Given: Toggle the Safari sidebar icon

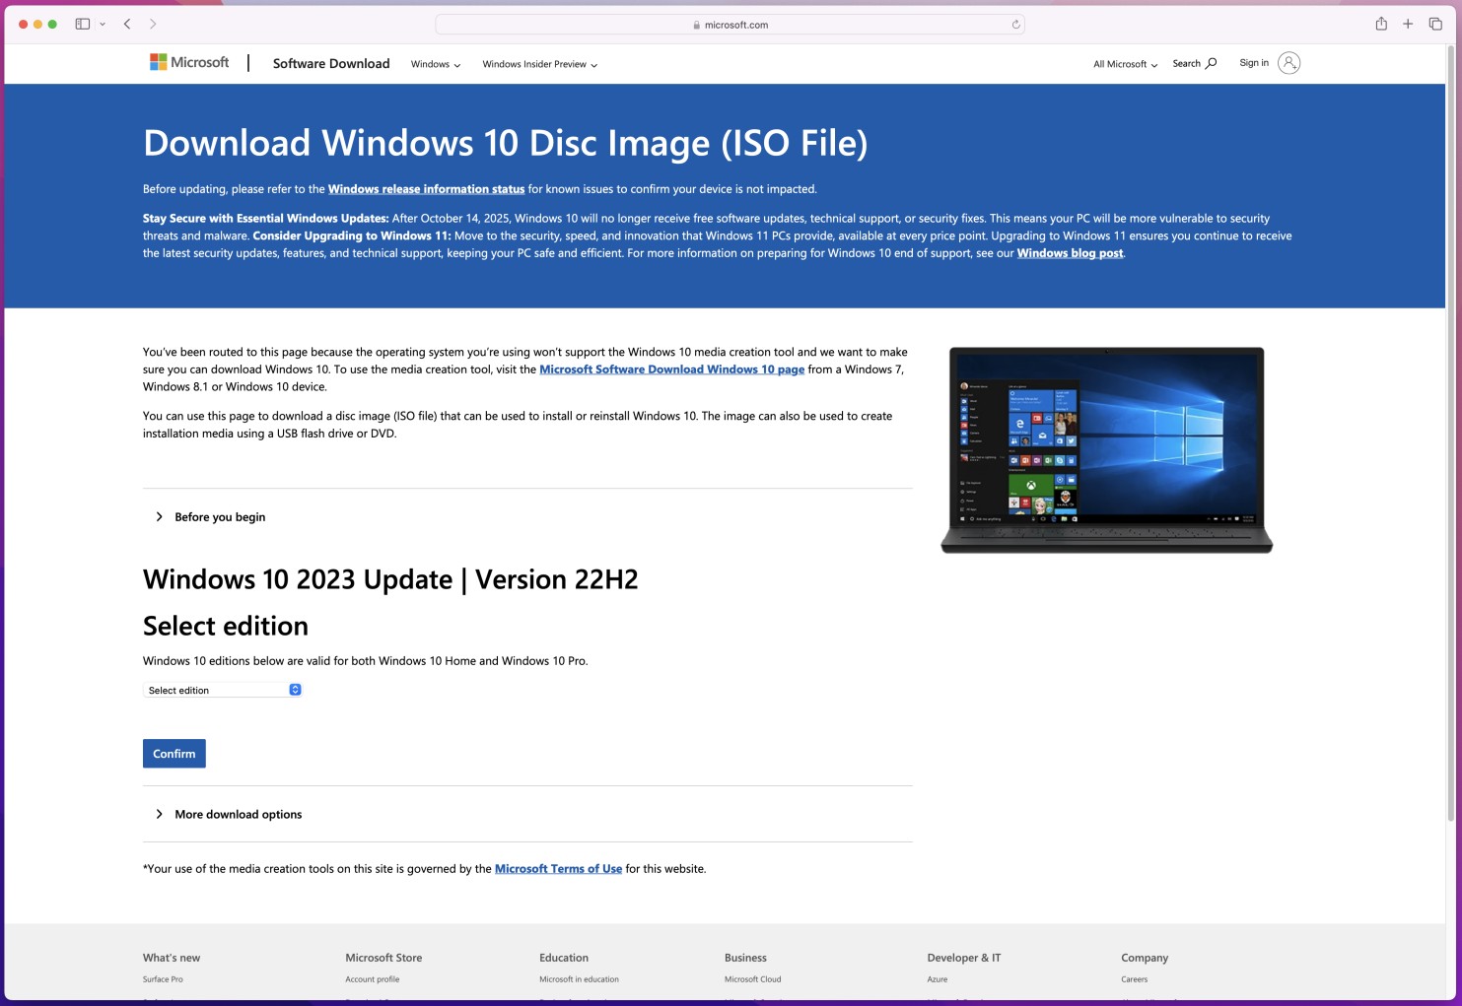Looking at the screenshot, I should coord(83,24).
